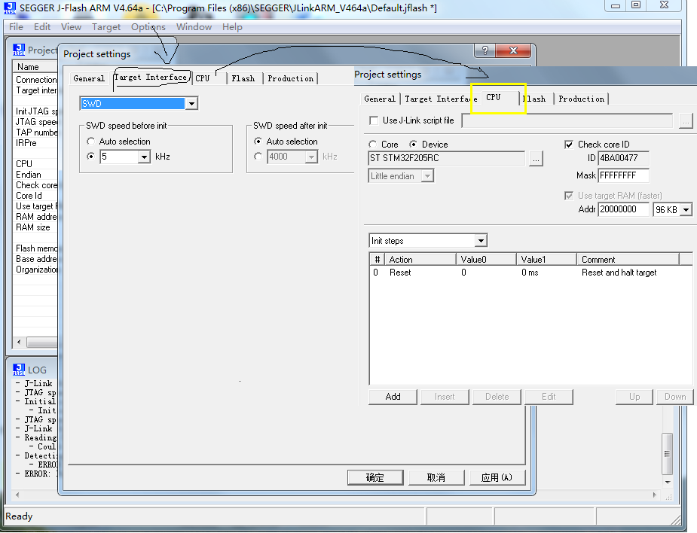Open the Target menu

pyautogui.click(x=106, y=27)
